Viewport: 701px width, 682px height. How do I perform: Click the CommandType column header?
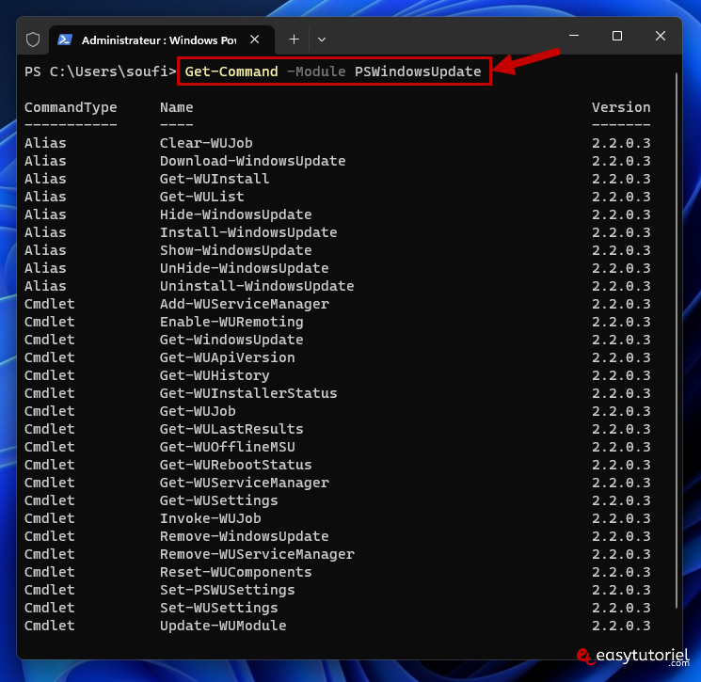click(x=71, y=107)
